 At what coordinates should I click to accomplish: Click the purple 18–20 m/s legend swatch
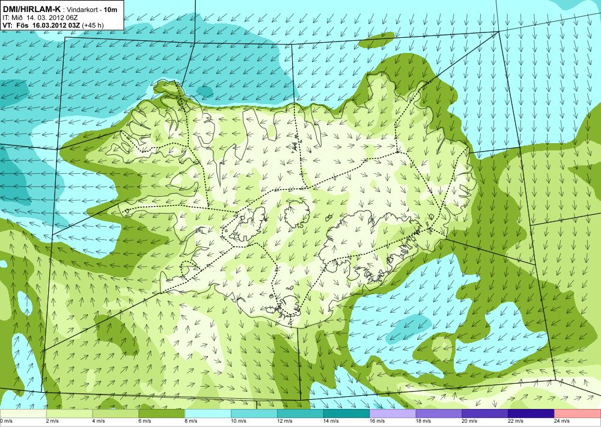[x=439, y=413]
